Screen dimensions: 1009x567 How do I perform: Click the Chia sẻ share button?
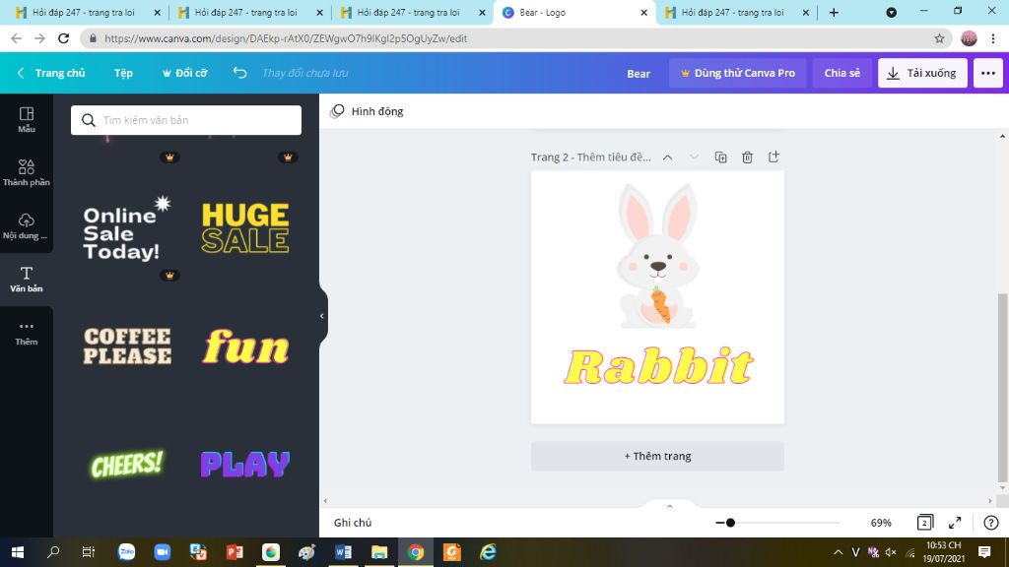tap(841, 73)
